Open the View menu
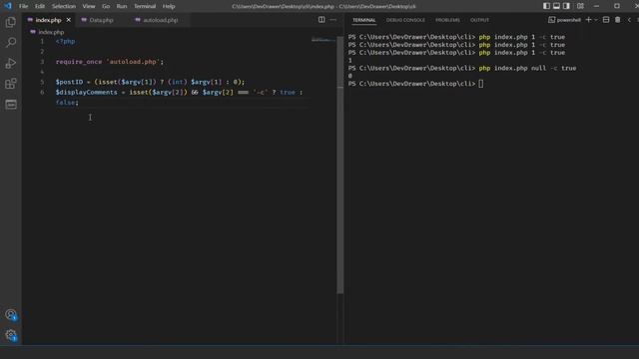The image size is (639, 359). [89, 6]
